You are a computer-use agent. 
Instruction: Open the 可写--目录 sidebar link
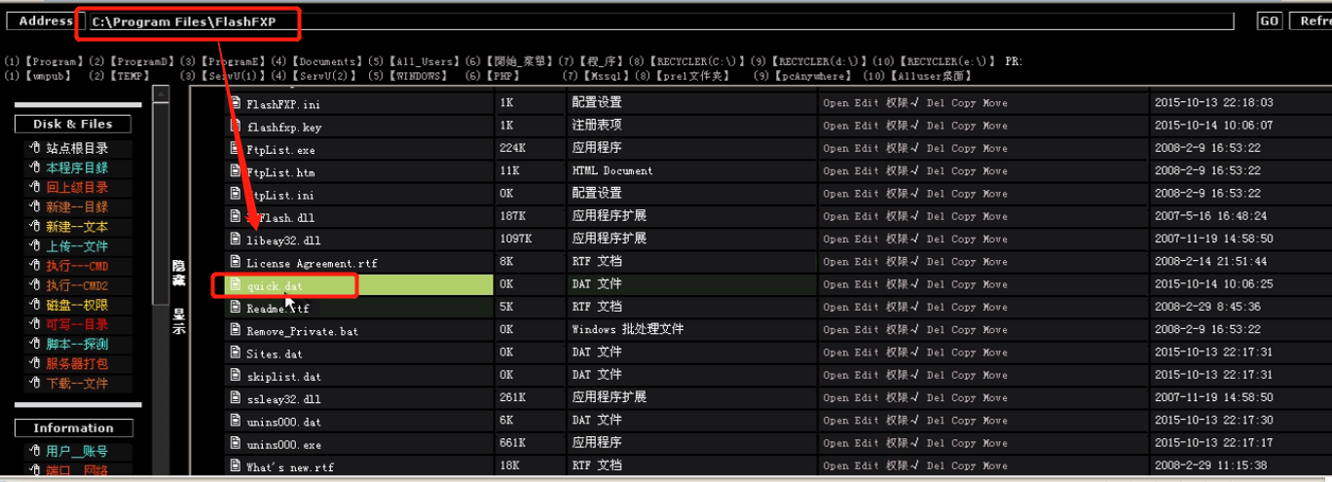pyautogui.click(x=77, y=324)
